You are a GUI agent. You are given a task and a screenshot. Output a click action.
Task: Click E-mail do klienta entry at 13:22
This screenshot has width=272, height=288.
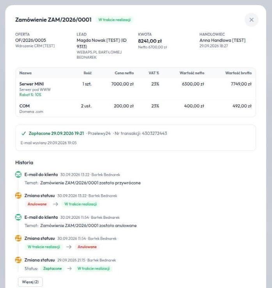click(41, 175)
